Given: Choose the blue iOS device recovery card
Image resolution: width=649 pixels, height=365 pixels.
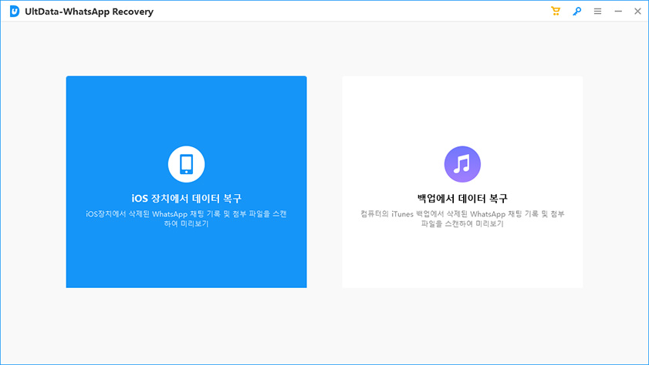Looking at the screenshot, I should (186, 116).
